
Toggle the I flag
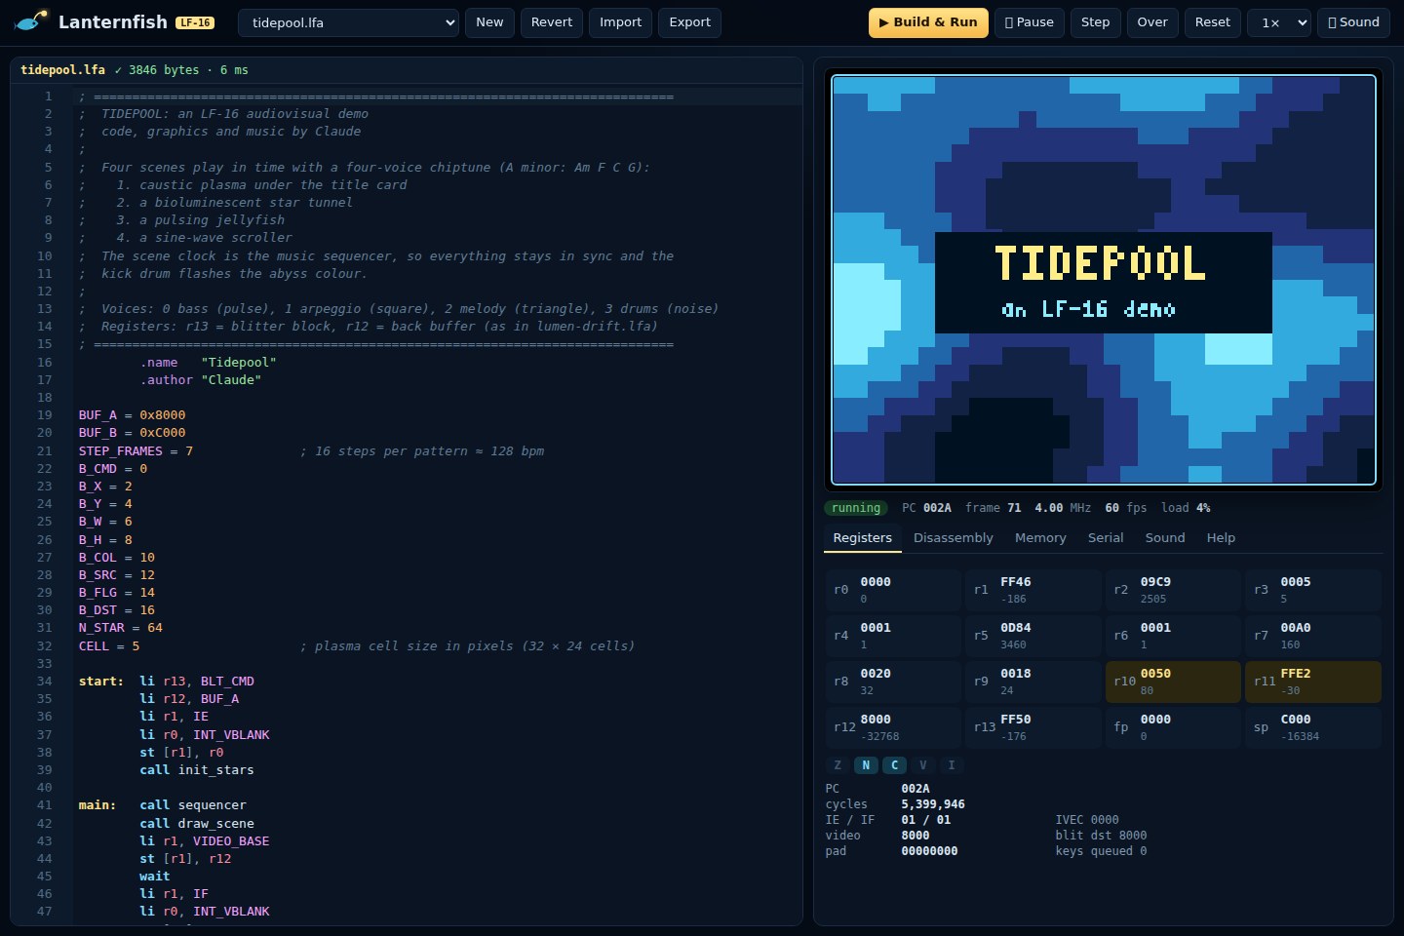pyautogui.click(x=952, y=765)
